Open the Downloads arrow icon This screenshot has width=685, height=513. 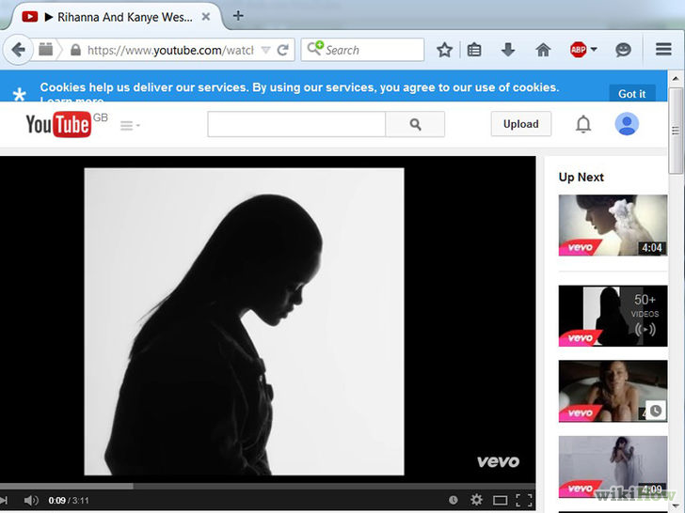[x=508, y=50]
